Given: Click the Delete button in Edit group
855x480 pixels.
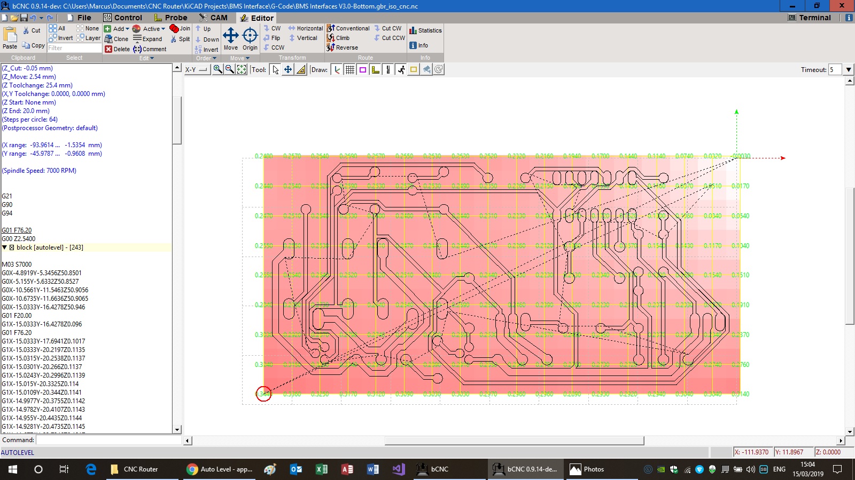Looking at the screenshot, I should coord(117,49).
